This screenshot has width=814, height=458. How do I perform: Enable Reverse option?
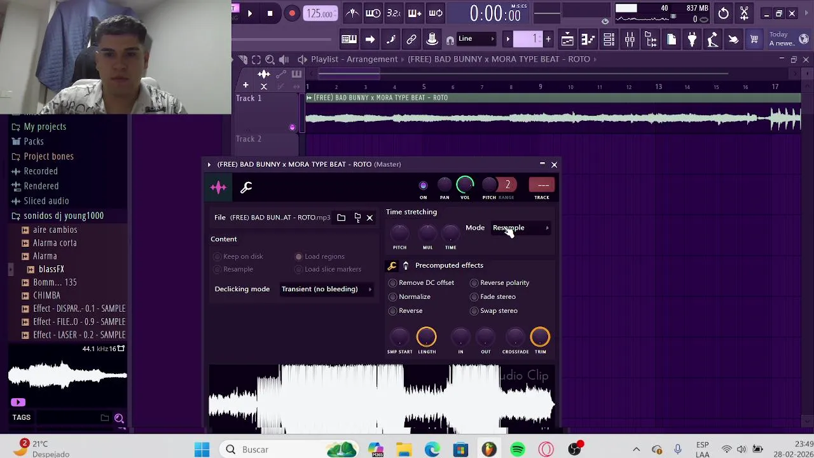[406, 310]
